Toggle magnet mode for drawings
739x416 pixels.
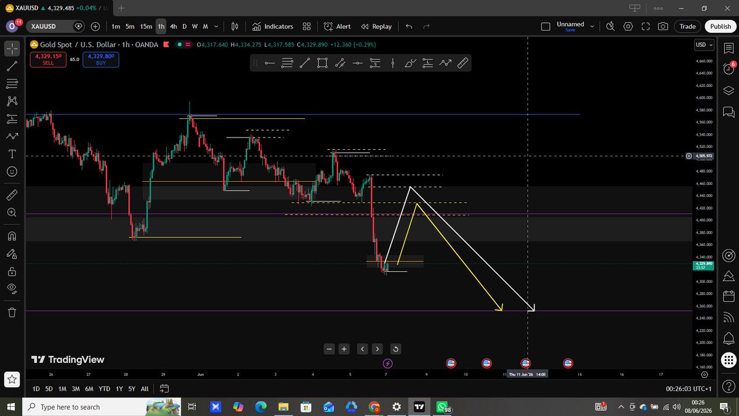click(12, 236)
